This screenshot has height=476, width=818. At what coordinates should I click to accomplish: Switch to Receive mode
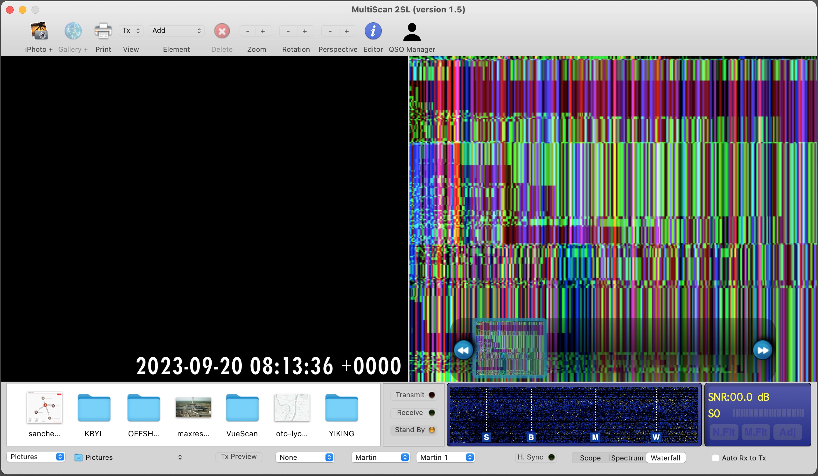414,412
